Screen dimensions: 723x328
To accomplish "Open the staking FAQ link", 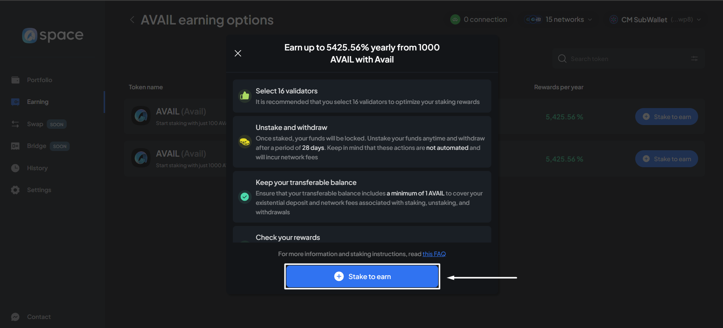I will (x=434, y=254).
